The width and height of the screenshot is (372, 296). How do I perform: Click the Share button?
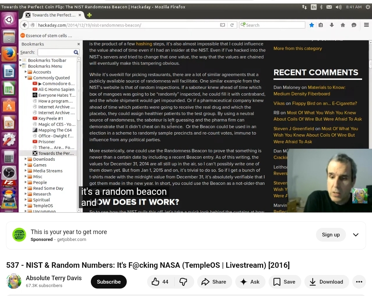tap(215, 282)
